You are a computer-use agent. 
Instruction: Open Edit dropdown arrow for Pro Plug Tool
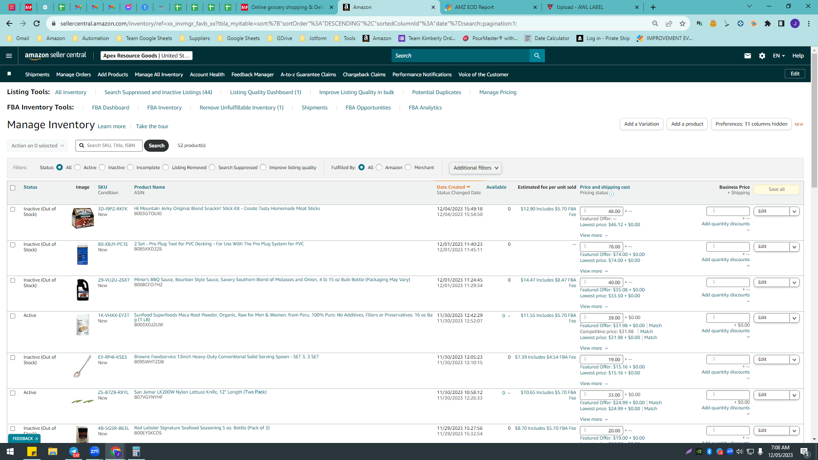coord(795,247)
